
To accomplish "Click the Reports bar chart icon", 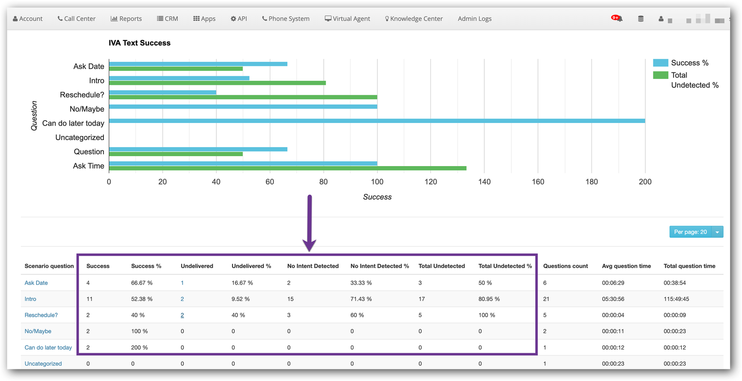I will click(114, 19).
